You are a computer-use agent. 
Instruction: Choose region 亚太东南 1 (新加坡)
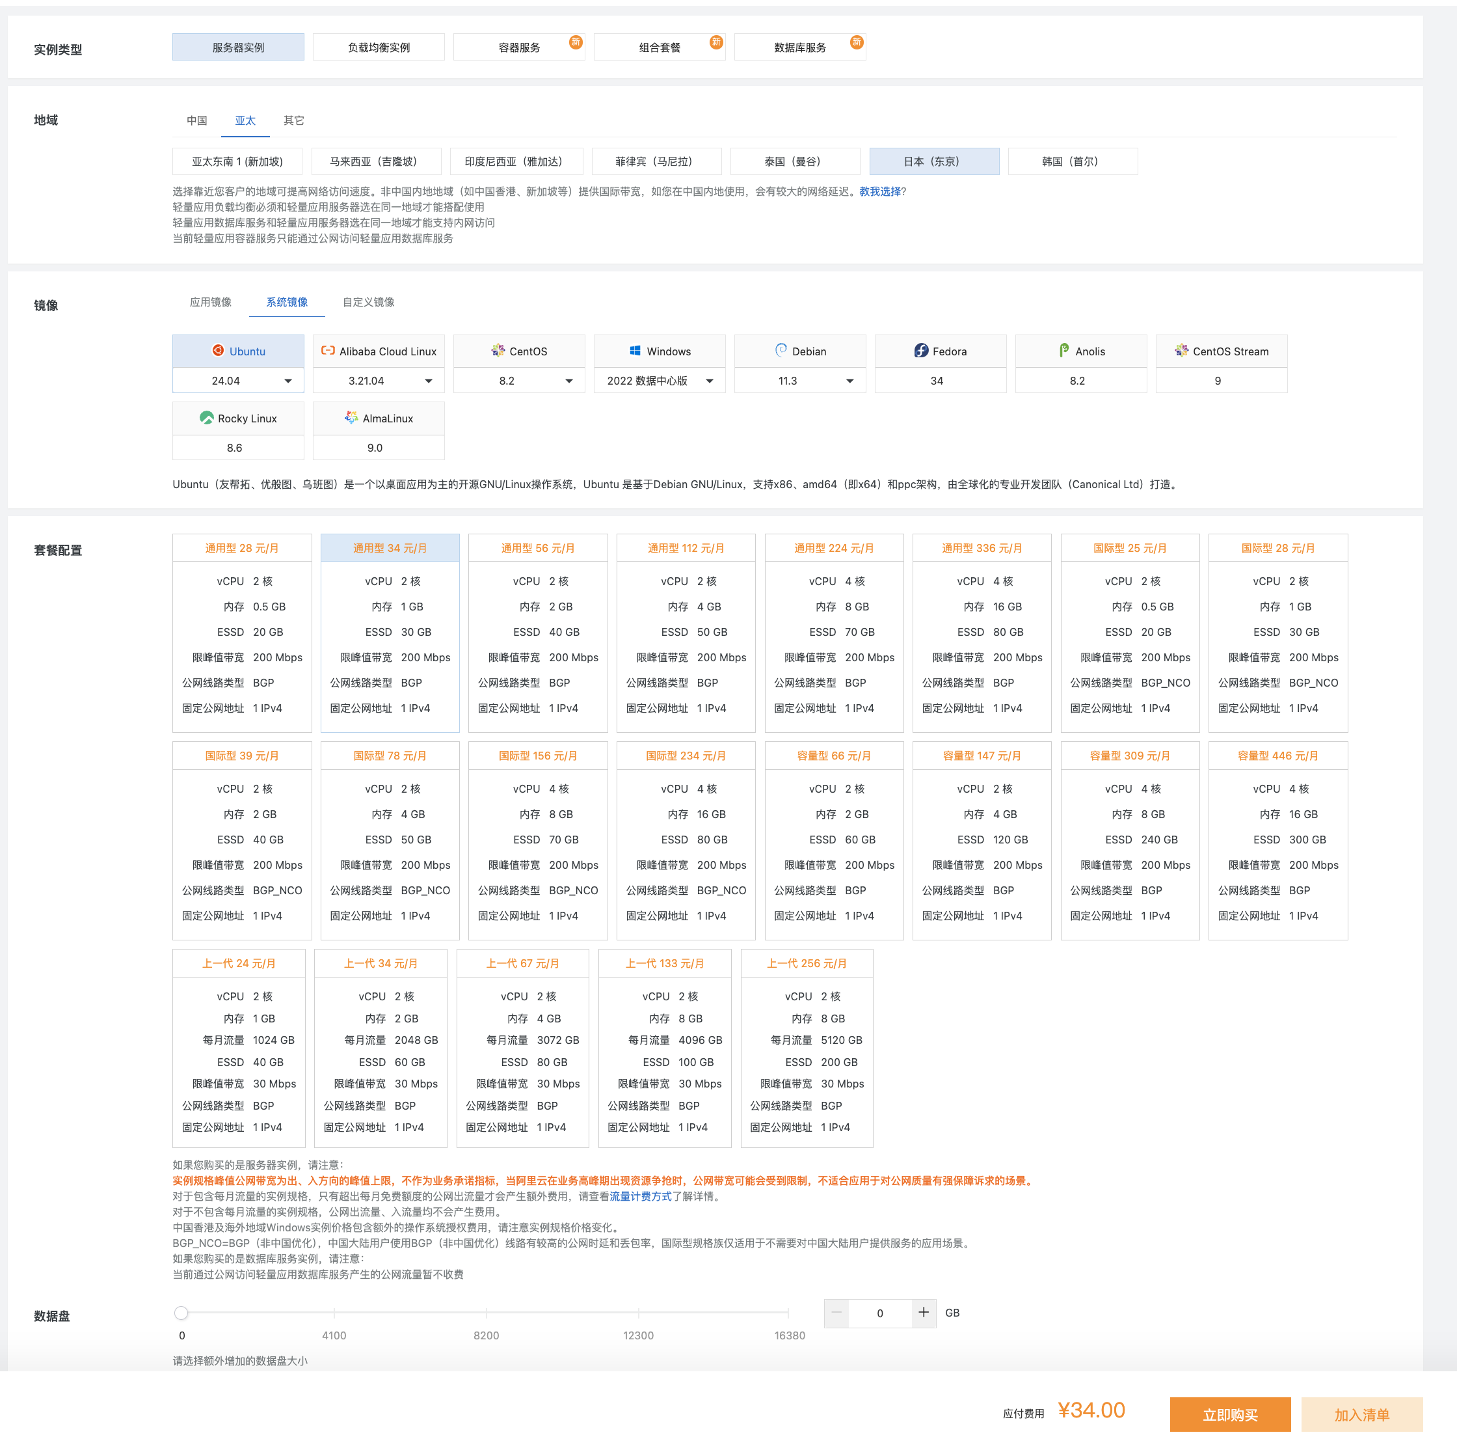tap(237, 161)
